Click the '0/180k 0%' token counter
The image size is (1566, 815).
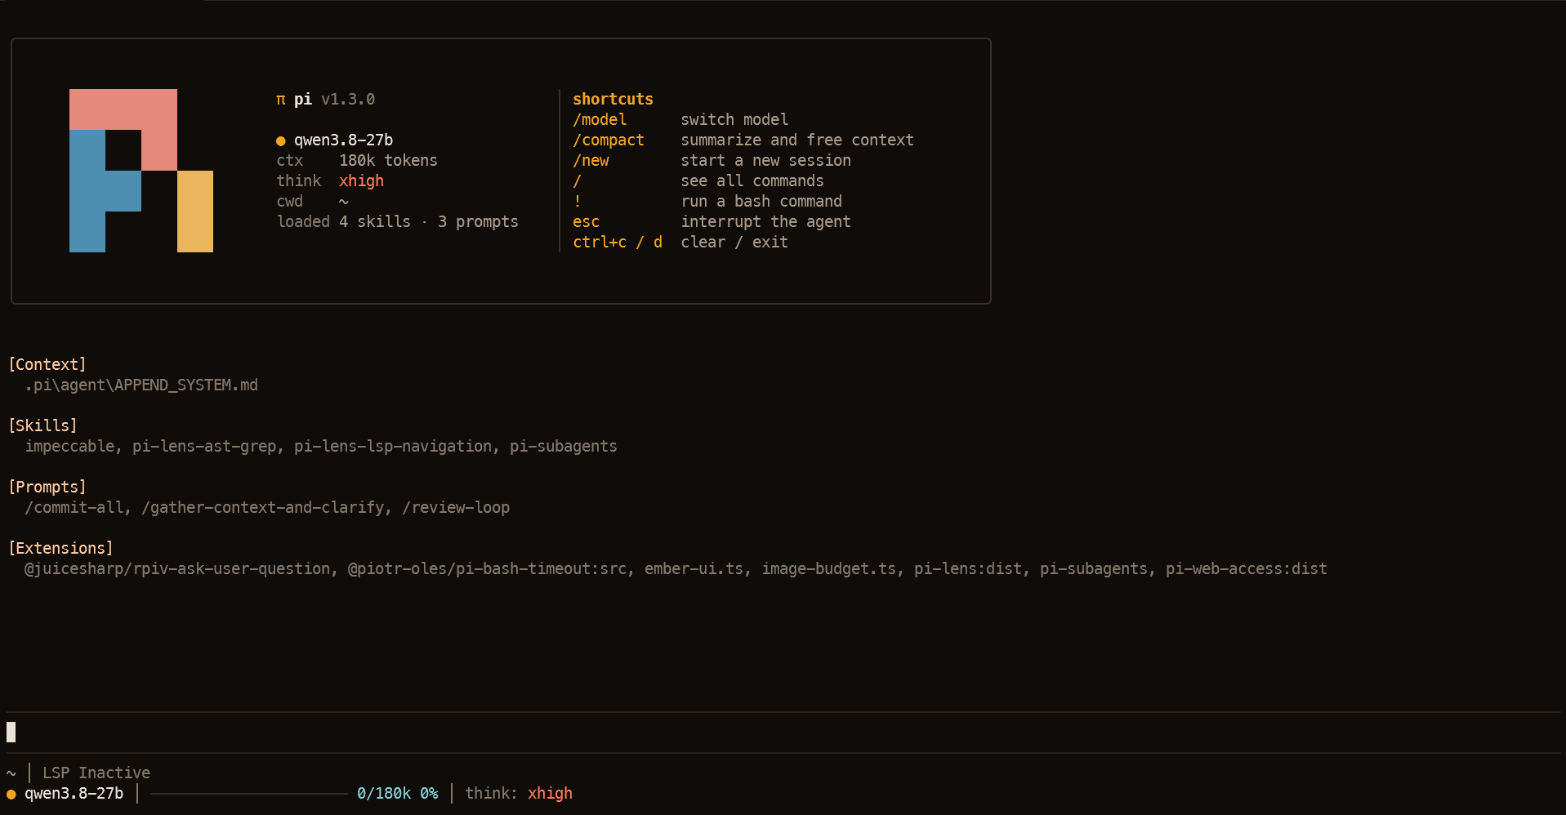[x=397, y=794]
